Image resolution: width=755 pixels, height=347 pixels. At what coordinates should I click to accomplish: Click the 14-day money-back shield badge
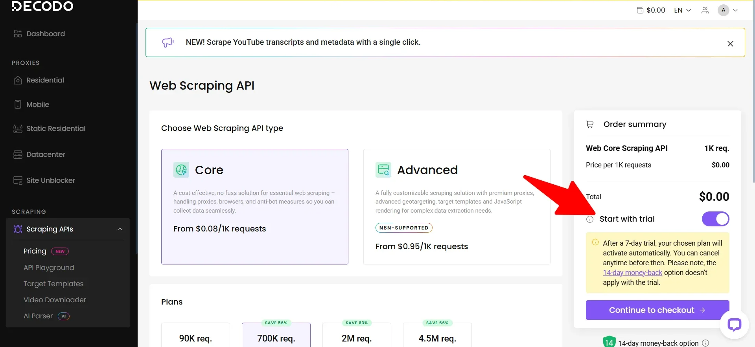point(609,342)
